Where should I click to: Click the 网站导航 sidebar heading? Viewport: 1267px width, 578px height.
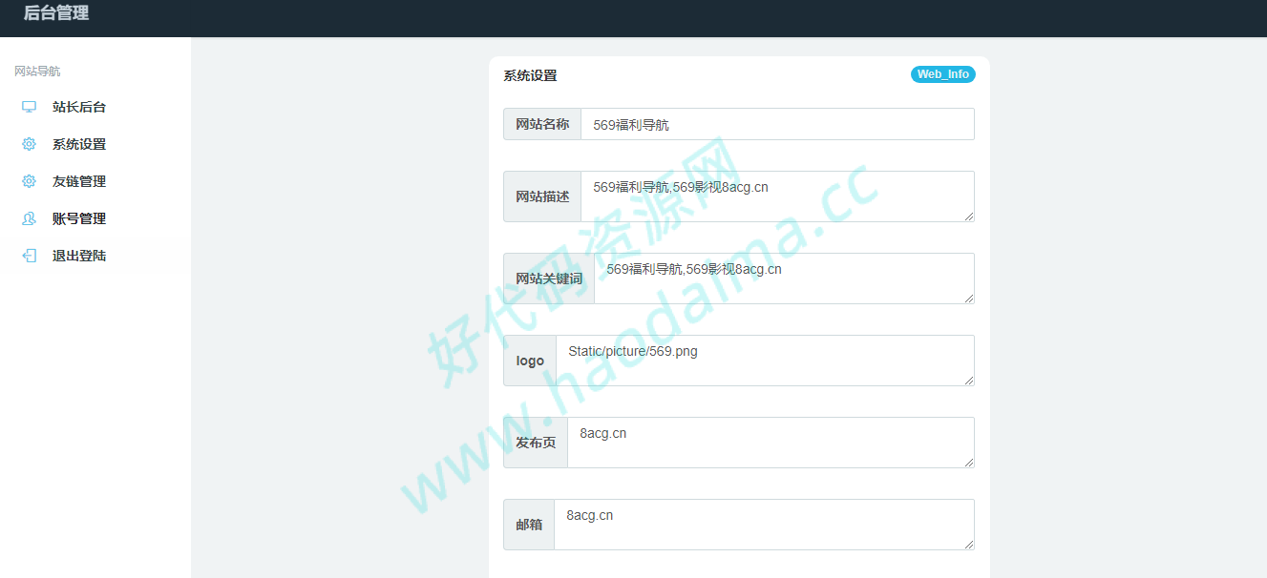[37, 72]
